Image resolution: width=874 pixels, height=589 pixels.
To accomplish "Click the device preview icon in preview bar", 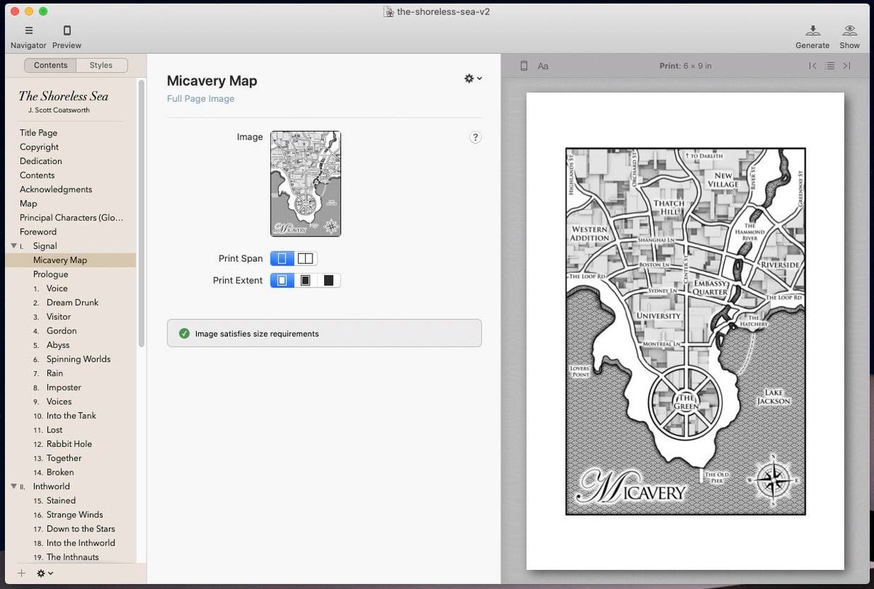I will (x=524, y=66).
